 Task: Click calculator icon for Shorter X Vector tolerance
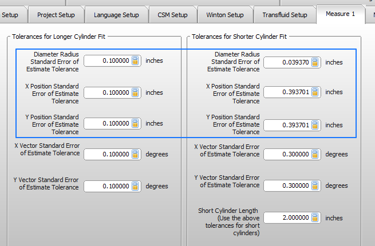[315, 154]
